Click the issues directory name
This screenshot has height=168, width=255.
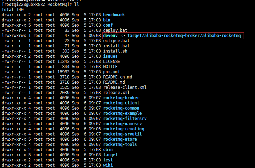110,56
